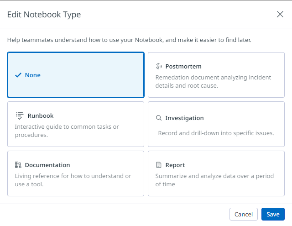Screen dimensions: 292x226
Task: Select the Report notebook type
Action: 216,173
